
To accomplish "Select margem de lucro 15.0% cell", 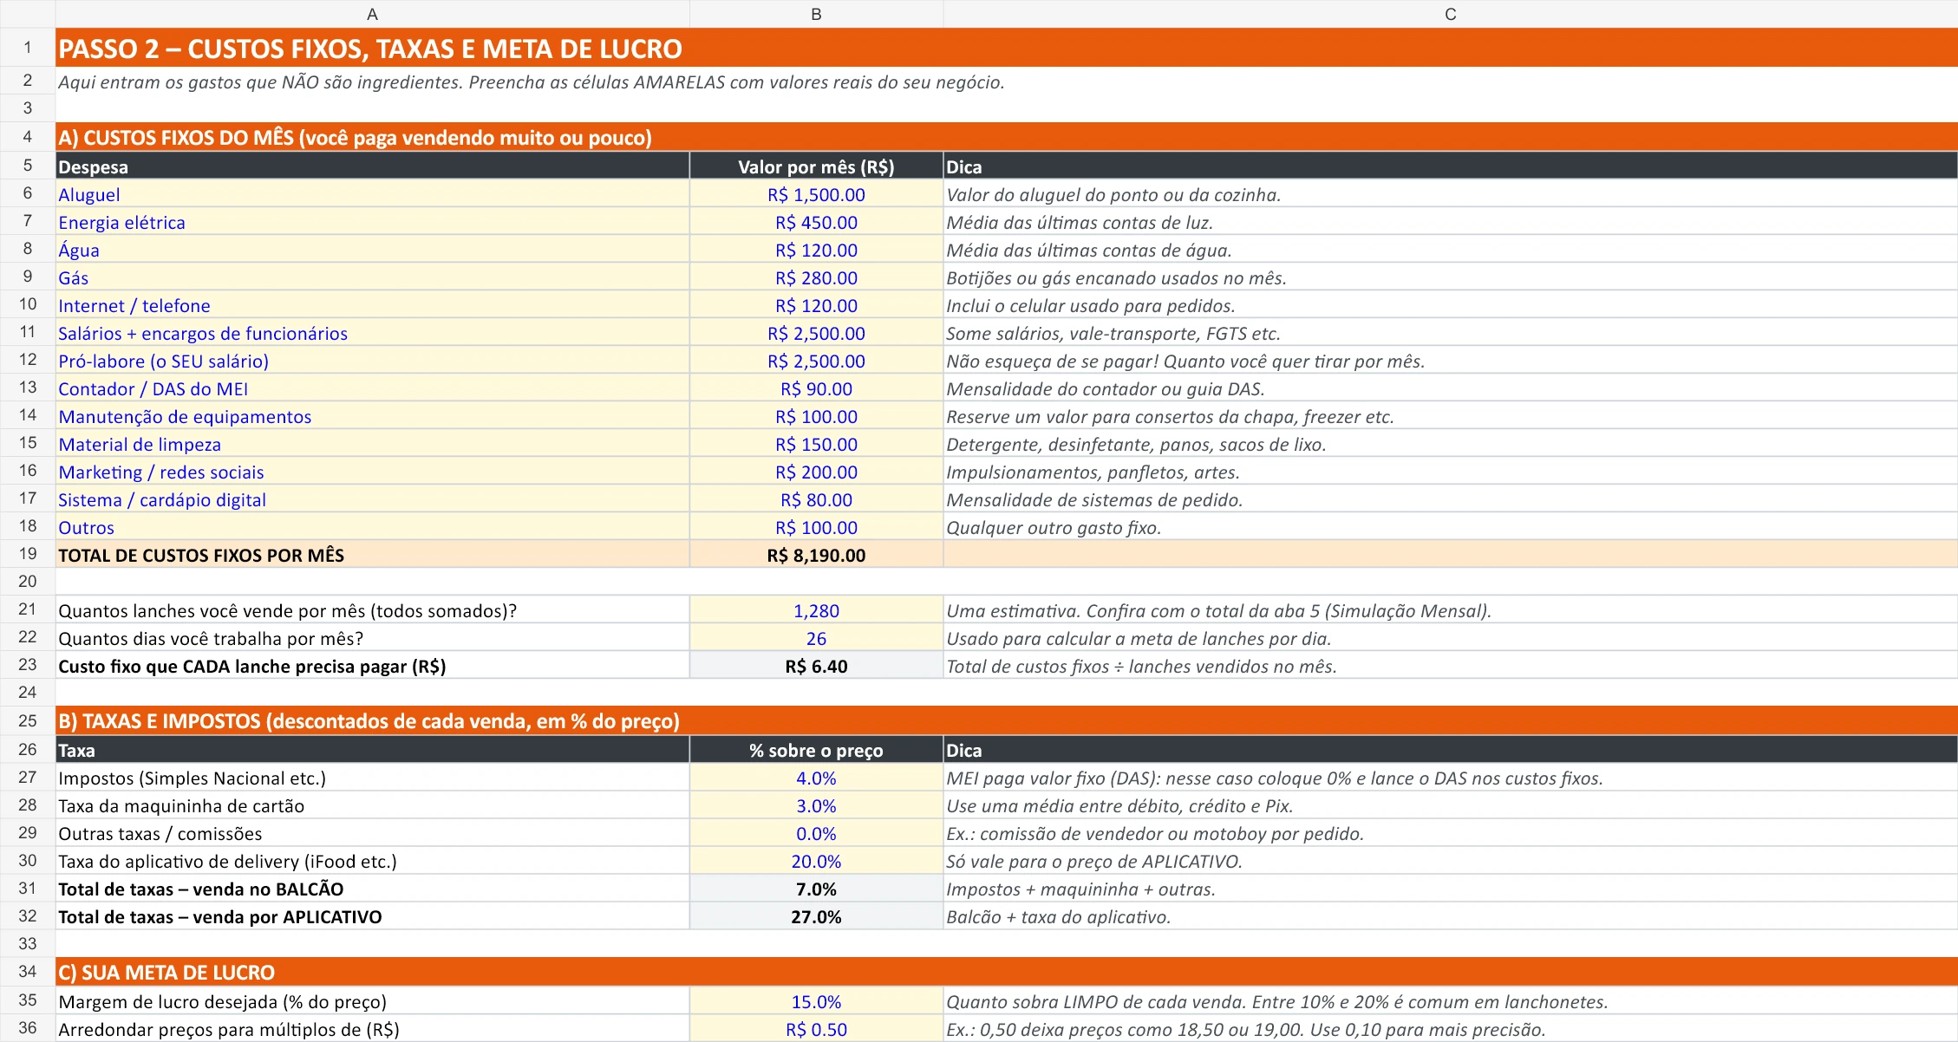I will [x=816, y=1001].
